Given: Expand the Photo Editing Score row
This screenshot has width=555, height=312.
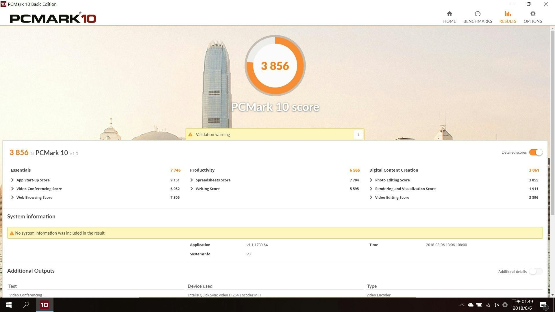Looking at the screenshot, I should click(371, 180).
